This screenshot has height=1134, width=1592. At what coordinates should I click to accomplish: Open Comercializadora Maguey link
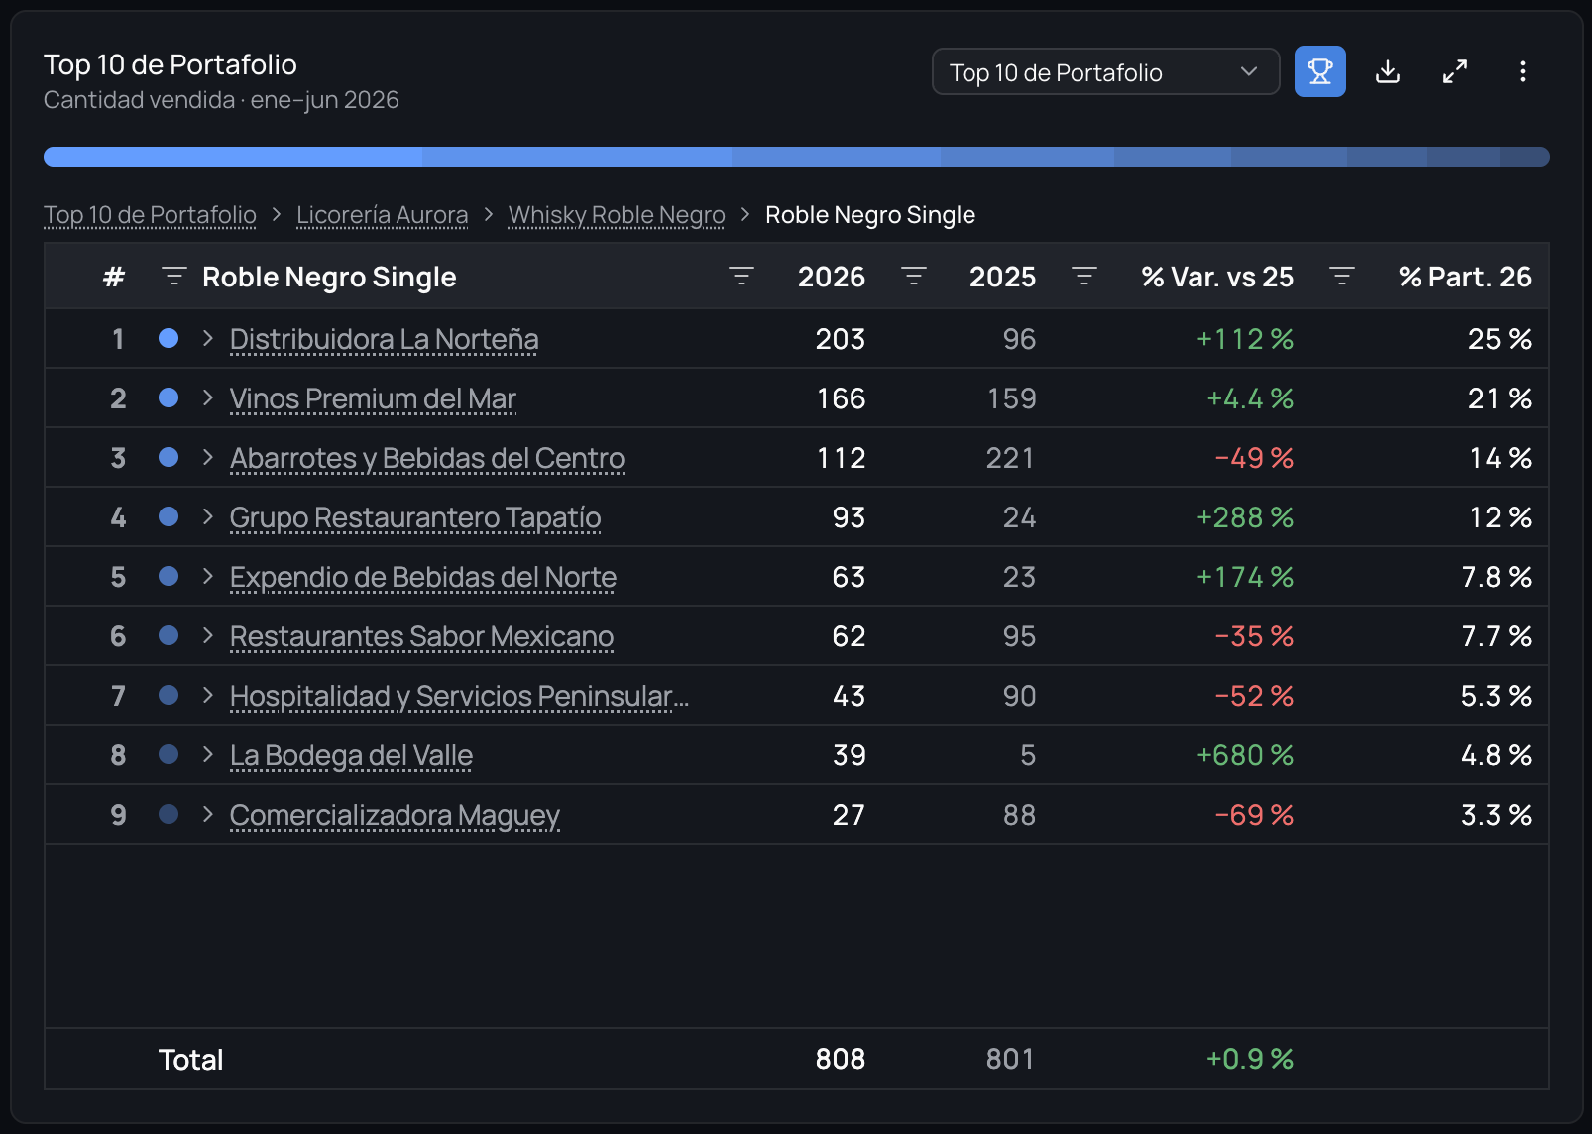pos(395,815)
